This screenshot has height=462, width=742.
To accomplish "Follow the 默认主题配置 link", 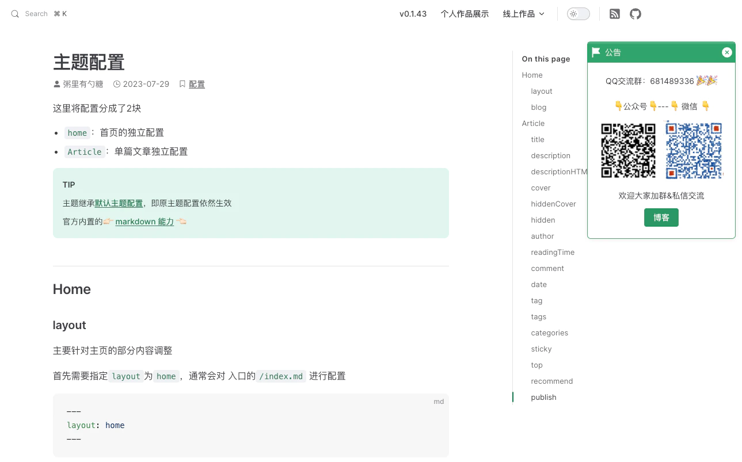I will pyautogui.click(x=119, y=203).
